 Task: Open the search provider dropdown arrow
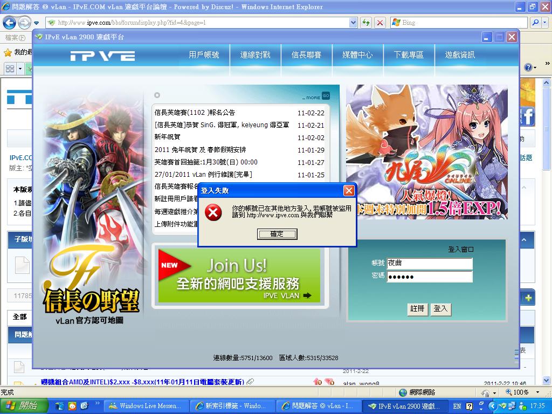pyautogui.click(x=545, y=23)
